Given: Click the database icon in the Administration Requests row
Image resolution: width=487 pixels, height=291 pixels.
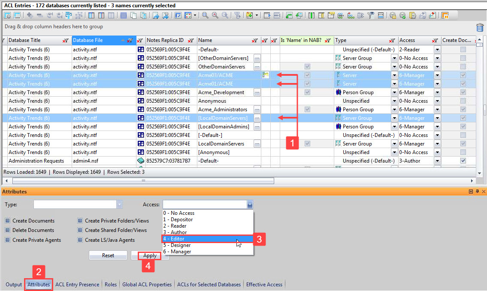Looking at the screenshot, I should tap(142, 160).
